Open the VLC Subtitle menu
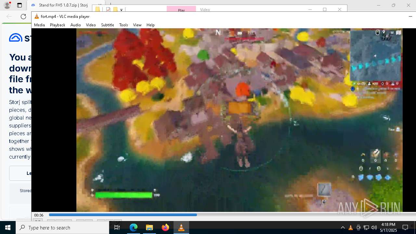 point(107,25)
